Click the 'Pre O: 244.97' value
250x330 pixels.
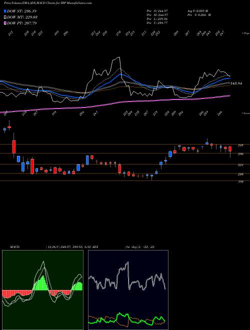click(x=157, y=11)
